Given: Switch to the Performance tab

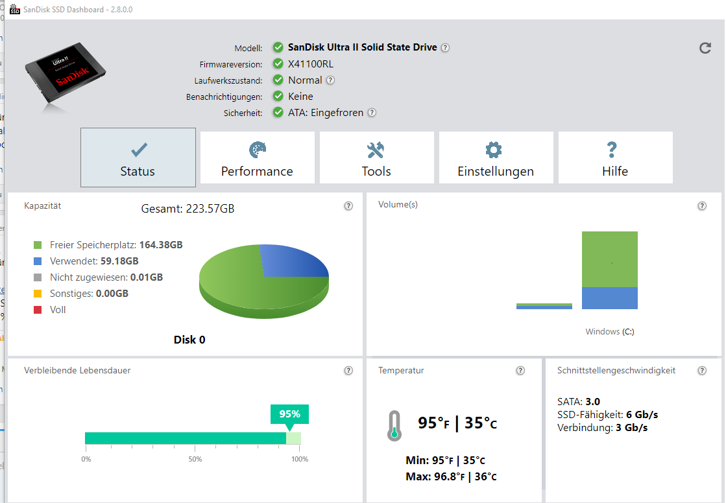Looking at the screenshot, I should click(x=257, y=158).
